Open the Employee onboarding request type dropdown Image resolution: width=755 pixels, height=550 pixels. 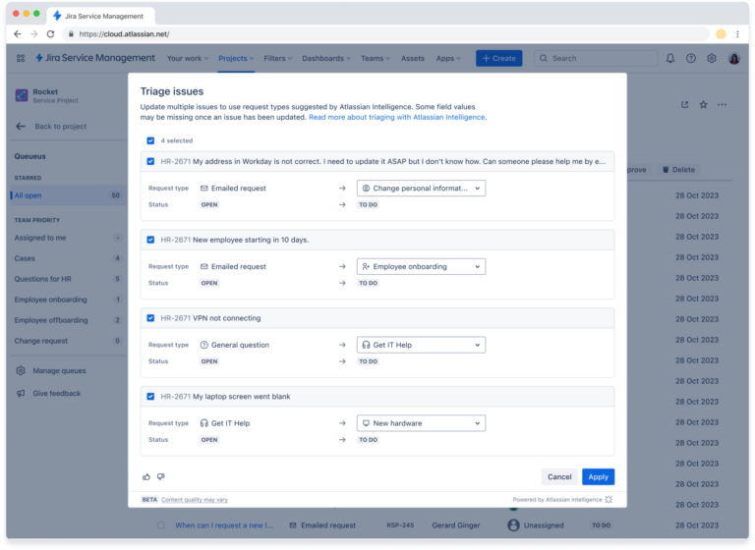point(422,266)
